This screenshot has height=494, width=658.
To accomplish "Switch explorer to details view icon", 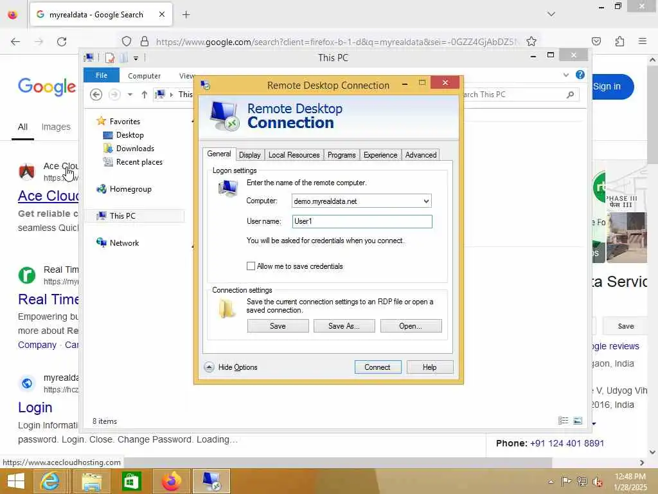I will [x=563, y=421].
